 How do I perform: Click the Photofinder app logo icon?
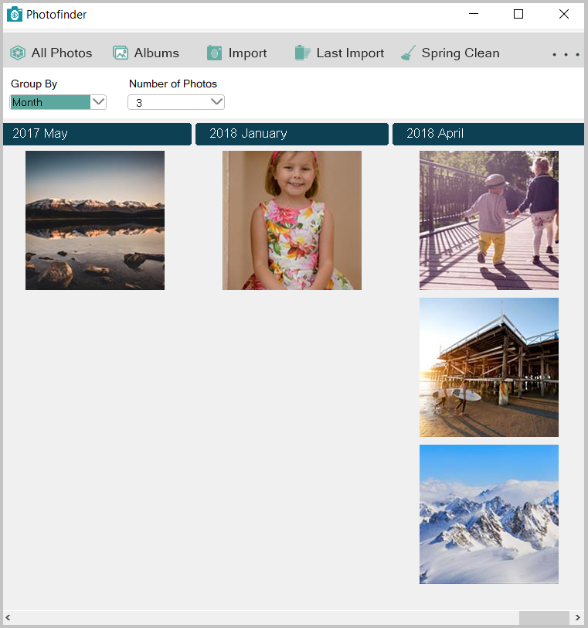[x=15, y=15]
